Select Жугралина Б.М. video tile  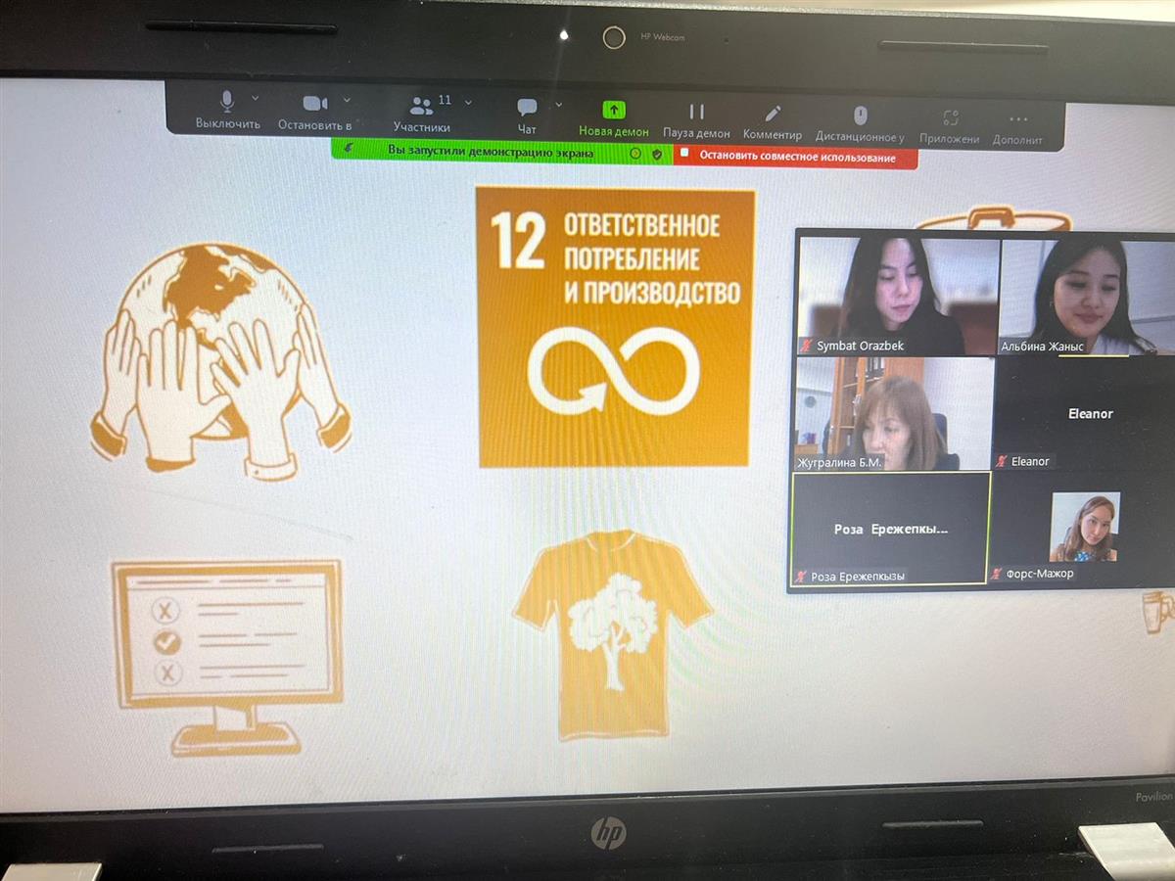(x=892, y=414)
